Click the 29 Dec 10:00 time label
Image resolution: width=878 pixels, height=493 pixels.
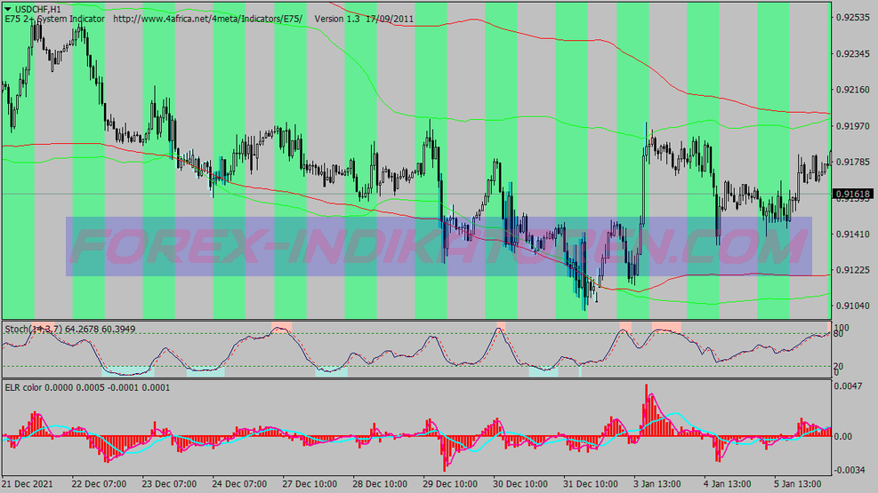click(450, 485)
